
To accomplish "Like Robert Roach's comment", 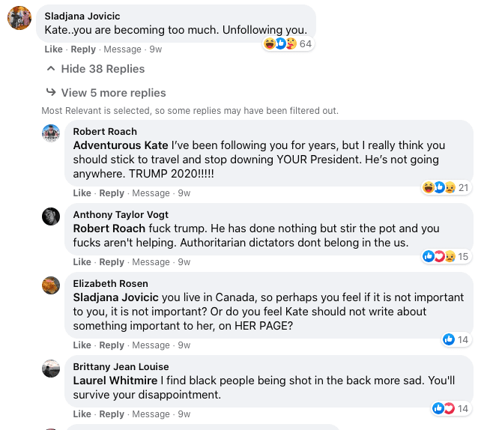I will point(82,193).
